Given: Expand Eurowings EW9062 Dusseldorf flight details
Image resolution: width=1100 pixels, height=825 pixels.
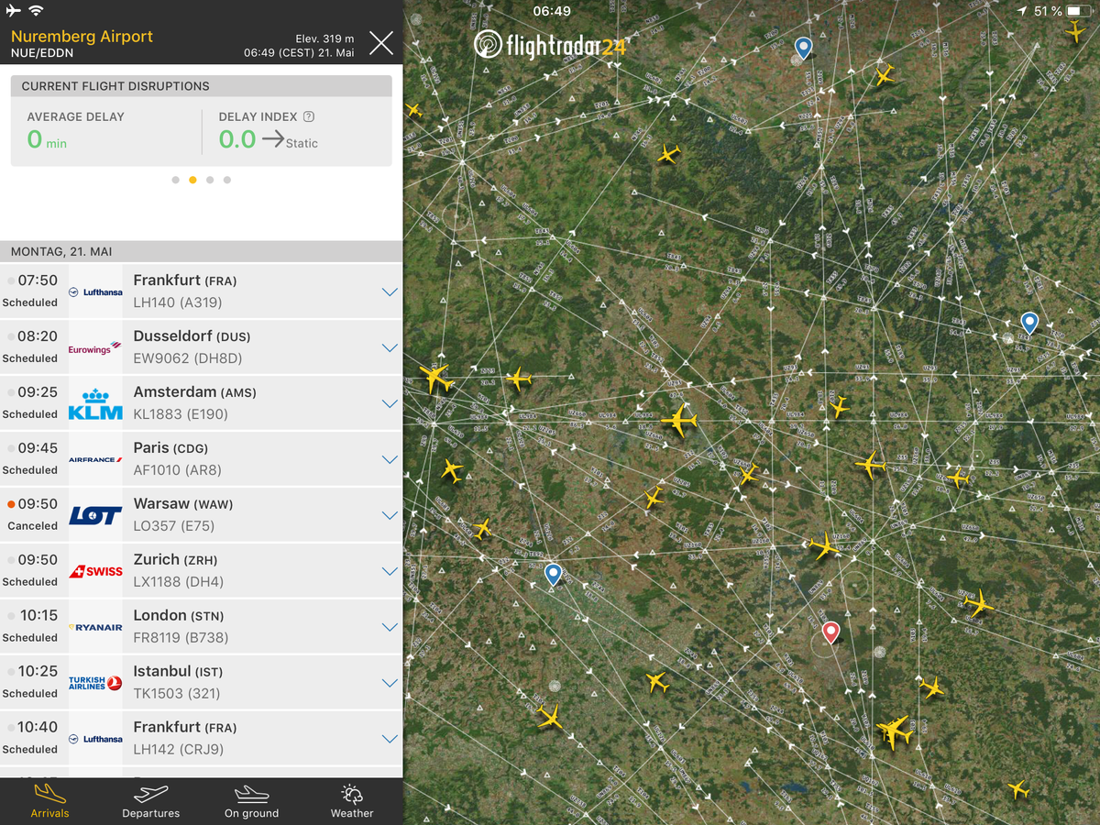Looking at the screenshot, I should (x=390, y=348).
